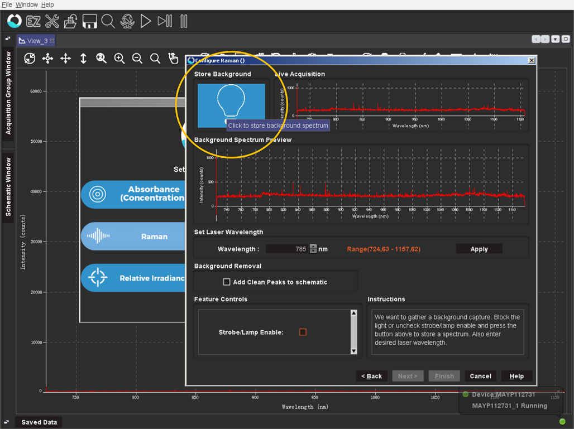Click the zoom region magnifier icon
The width and height of the screenshot is (574, 429).
coord(155,58)
